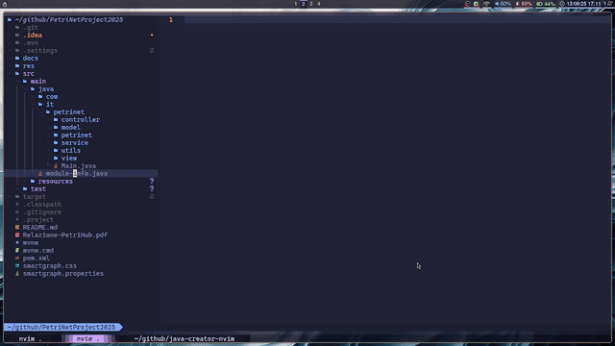Click the question mark status beside resources
This screenshot has height=346, width=615.
pyautogui.click(x=152, y=182)
